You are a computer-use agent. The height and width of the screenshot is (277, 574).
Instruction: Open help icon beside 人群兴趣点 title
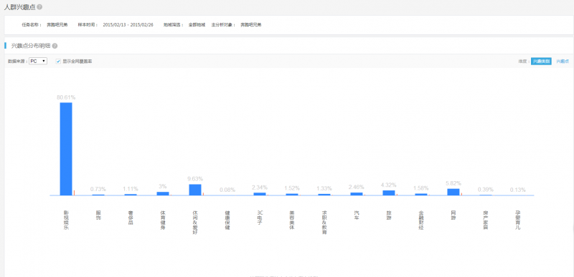tap(39, 7)
